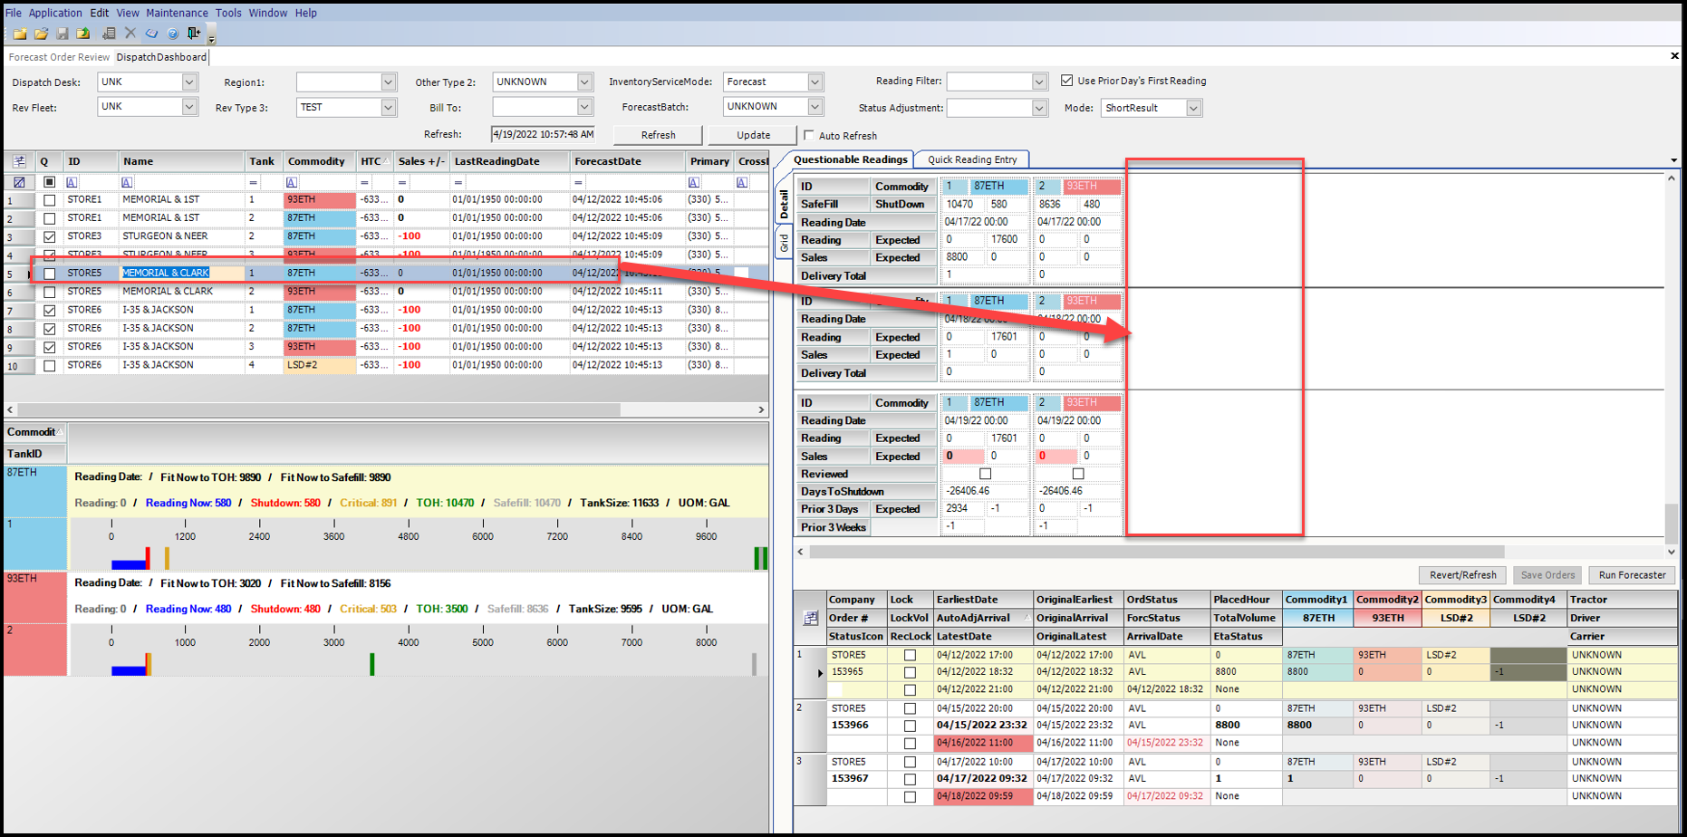Open the Mode ShortResult dropdown
The height and width of the screenshot is (837, 1687).
click(x=1193, y=108)
